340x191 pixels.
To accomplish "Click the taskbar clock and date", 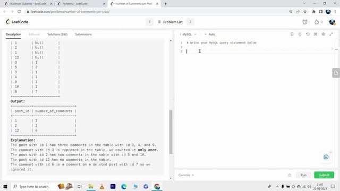I will tap(320, 186).
